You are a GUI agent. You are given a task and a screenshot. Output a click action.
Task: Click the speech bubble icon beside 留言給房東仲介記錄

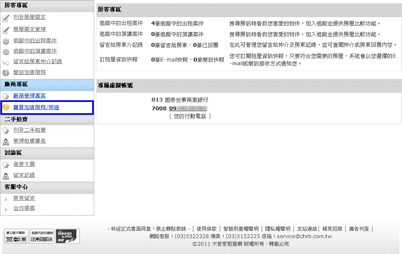click(6, 62)
